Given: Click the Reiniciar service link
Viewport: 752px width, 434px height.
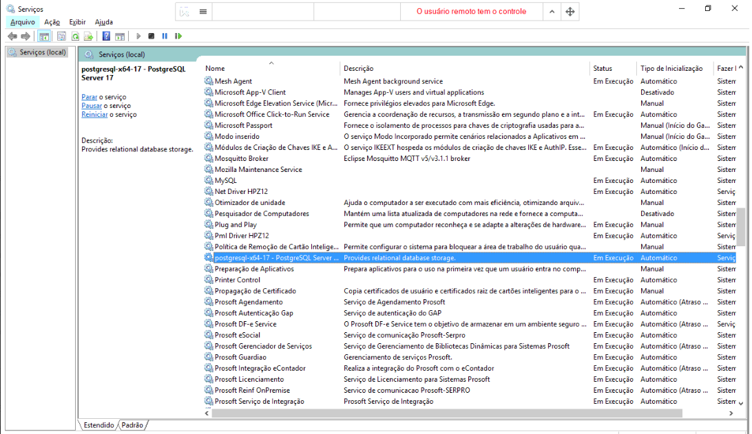Looking at the screenshot, I should [94, 114].
